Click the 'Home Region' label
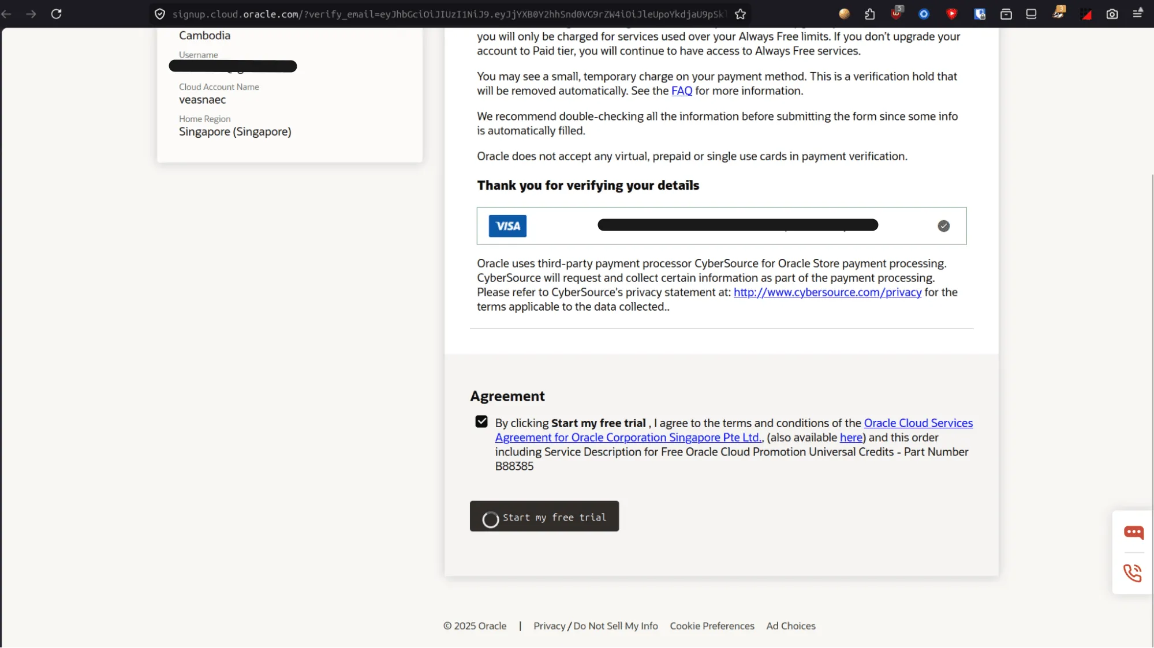Image resolution: width=1154 pixels, height=648 pixels. coord(204,119)
